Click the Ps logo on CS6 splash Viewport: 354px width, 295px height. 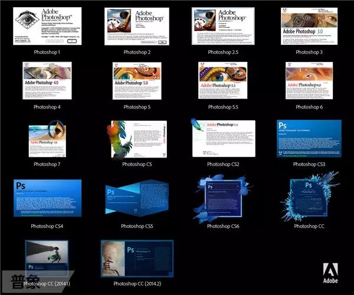pos(210,187)
